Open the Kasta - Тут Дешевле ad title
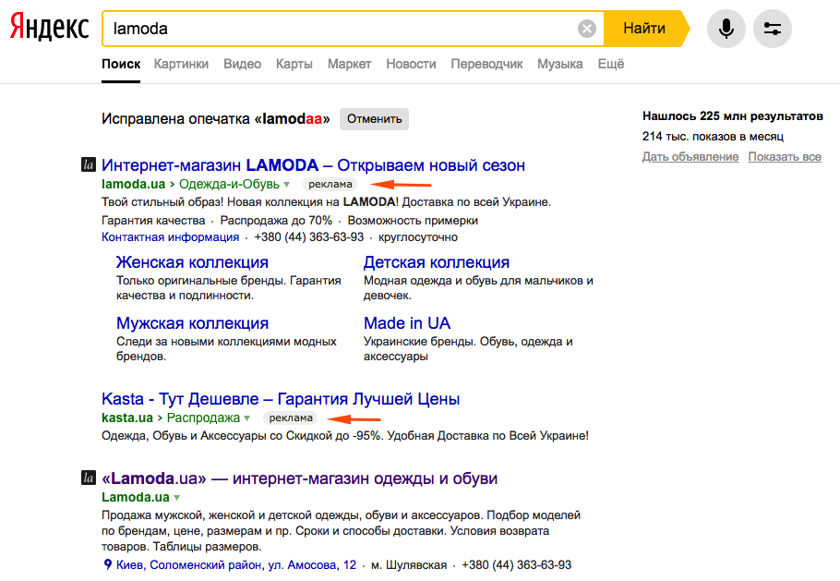Screen dimensions: 840x581 281,399
